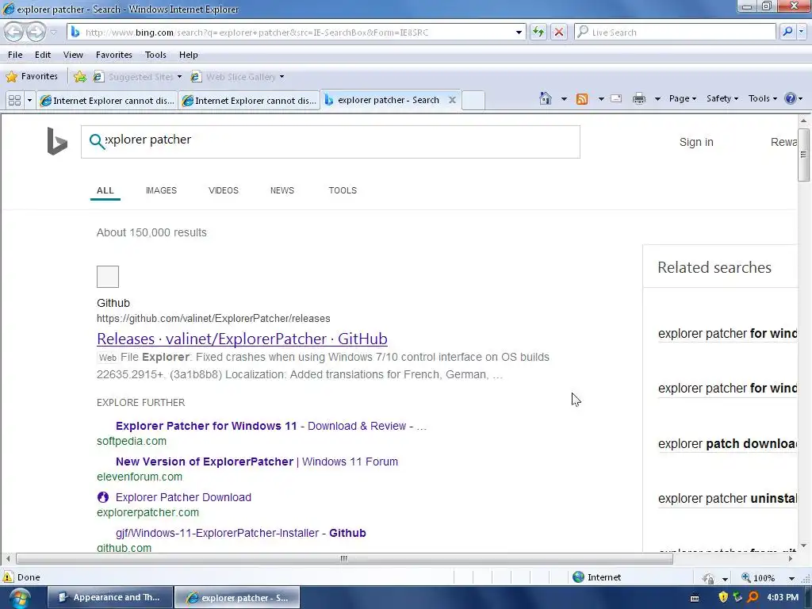This screenshot has height=609, width=812.
Task: Click the Read Mail icon
Action: (x=616, y=98)
